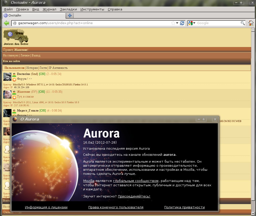Click the Aurora globe icon in dialog title
Image resolution: width=256 pixels, height=216 pixels.
tap(15, 119)
